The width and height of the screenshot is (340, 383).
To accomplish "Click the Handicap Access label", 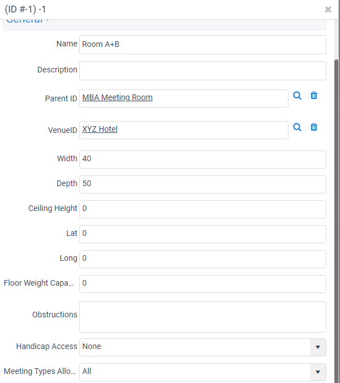I will point(46,346).
